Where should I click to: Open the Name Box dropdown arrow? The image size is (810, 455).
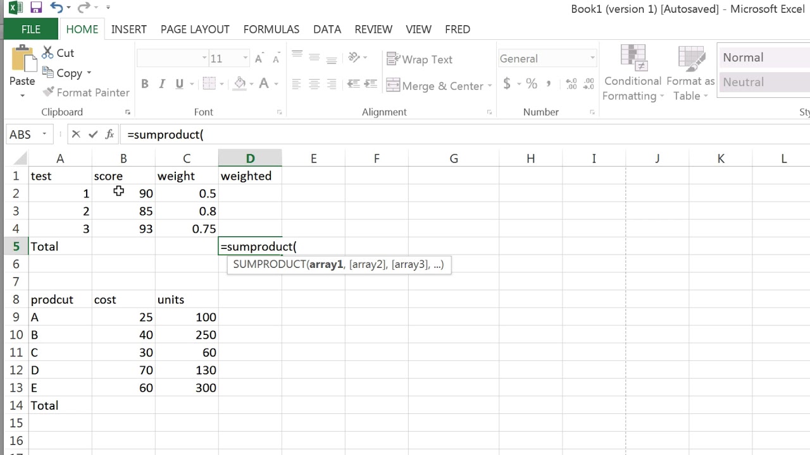click(x=44, y=135)
